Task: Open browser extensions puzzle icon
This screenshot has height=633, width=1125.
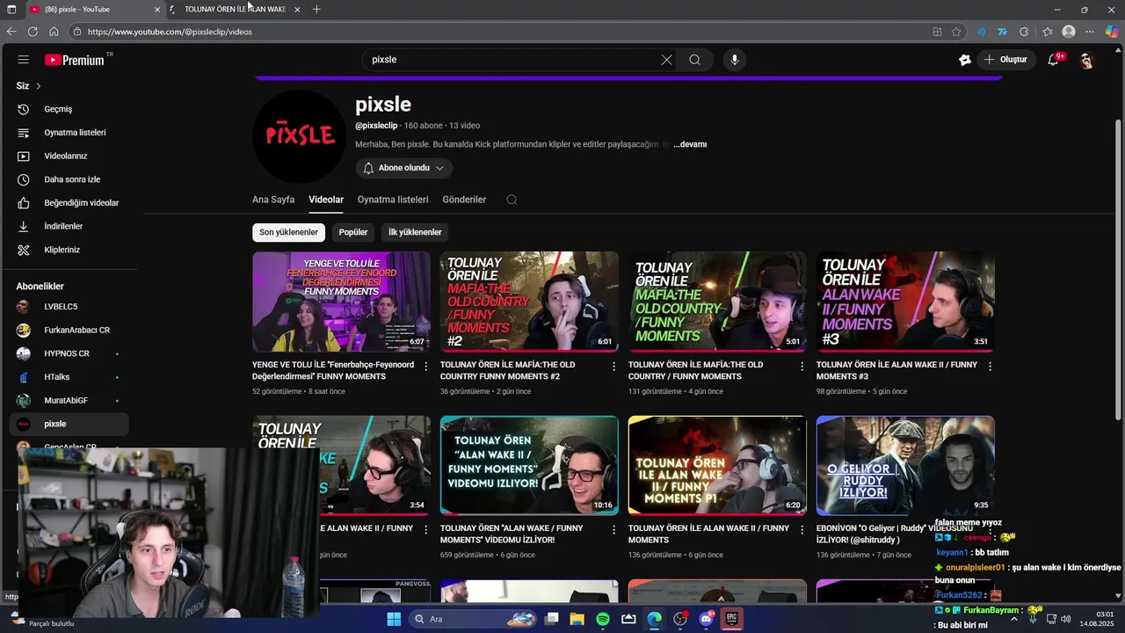Action: tap(1024, 32)
